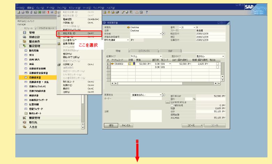272x164 pixels.
Task: Click the main menu scroll down arrow
Action: 83,128
